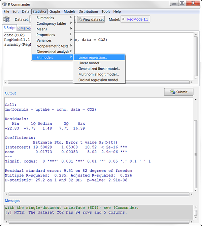Expand the Contingency tables submenu
This screenshot has width=202, height=226.
tap(53, 23)
